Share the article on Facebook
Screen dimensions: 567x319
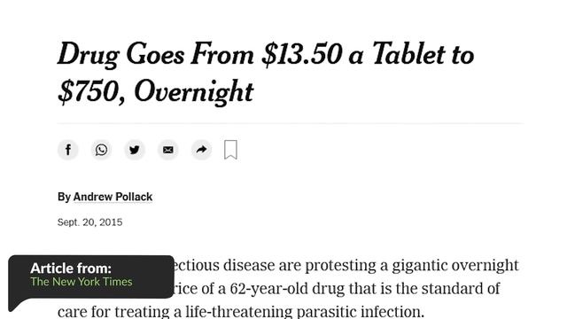point(68,150)
